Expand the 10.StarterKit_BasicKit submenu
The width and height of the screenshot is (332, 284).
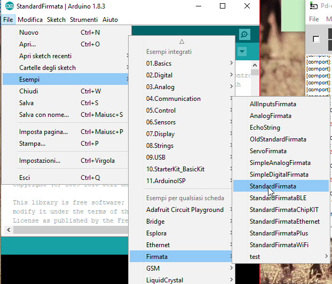pos(181,169)
